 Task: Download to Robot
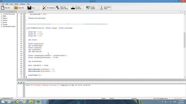[x=105, y=8]
